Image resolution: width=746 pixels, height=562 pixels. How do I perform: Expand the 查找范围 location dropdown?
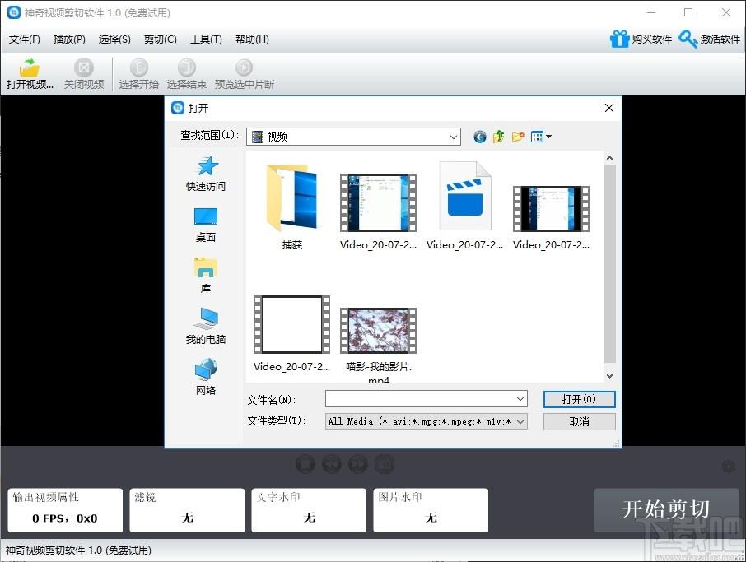(x=454, y=137)
